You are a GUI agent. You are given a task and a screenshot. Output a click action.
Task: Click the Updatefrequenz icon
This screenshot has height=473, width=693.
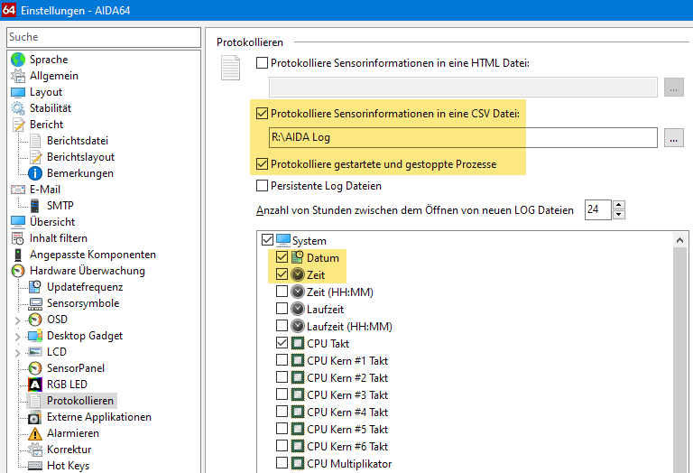35,287
